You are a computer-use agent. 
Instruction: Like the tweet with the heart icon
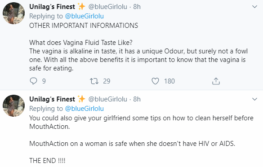click(155, 81)
